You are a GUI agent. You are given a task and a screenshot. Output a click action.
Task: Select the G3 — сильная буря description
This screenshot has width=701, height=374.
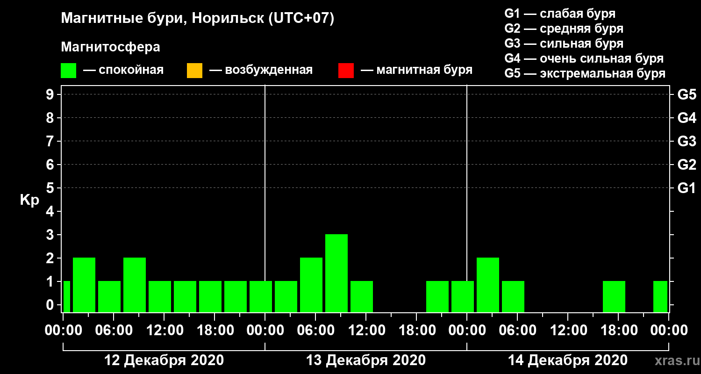click(564, 43)
